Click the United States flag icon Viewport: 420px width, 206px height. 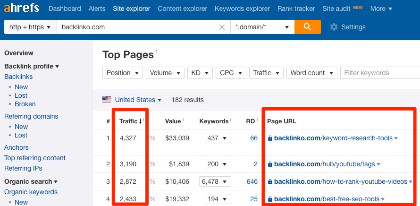coord(107,100)
